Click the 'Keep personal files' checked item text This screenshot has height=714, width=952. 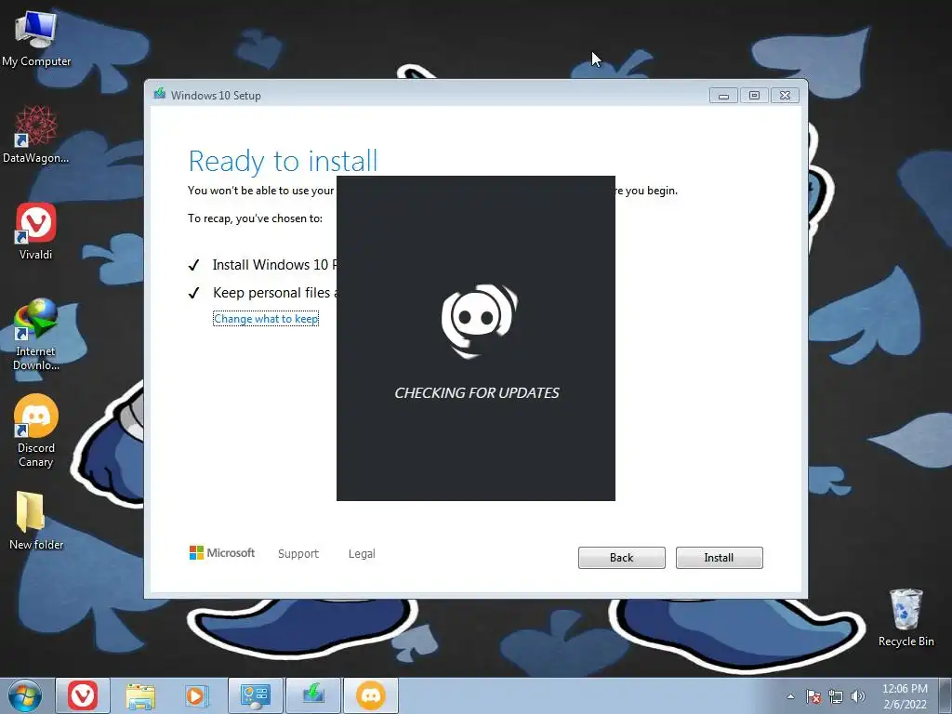(274, 293)
